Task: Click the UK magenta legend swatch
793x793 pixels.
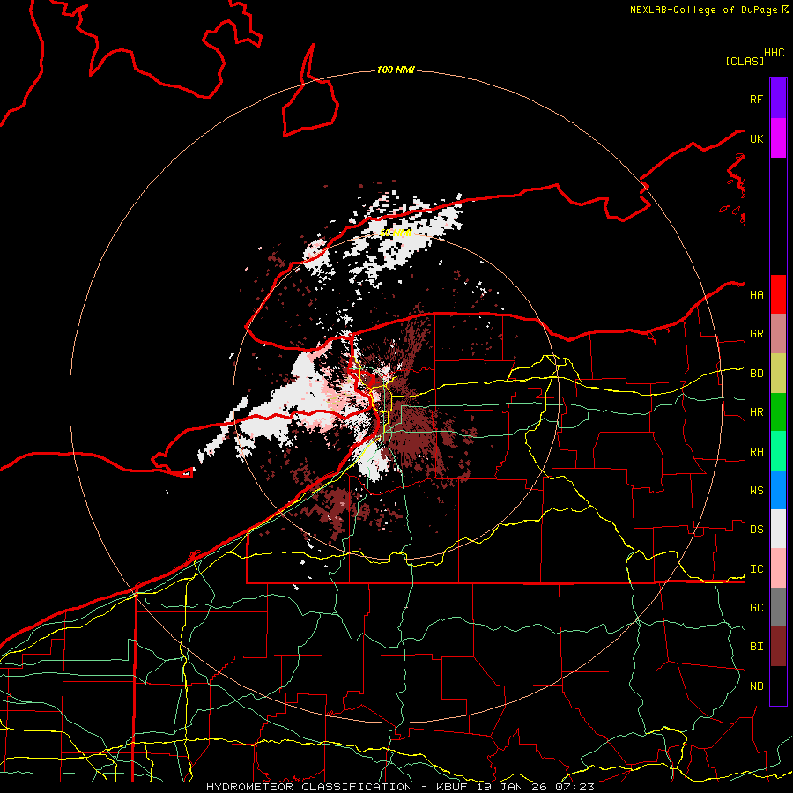Action: click(x=778, y=138)
